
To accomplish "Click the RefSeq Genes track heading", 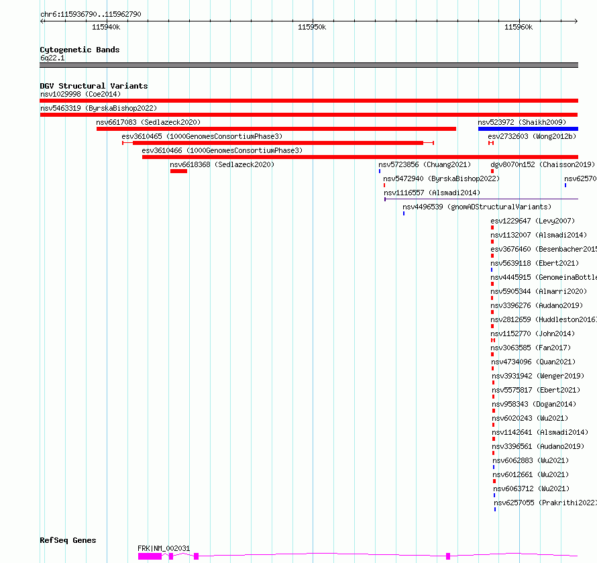I will [x=68, y=541].
